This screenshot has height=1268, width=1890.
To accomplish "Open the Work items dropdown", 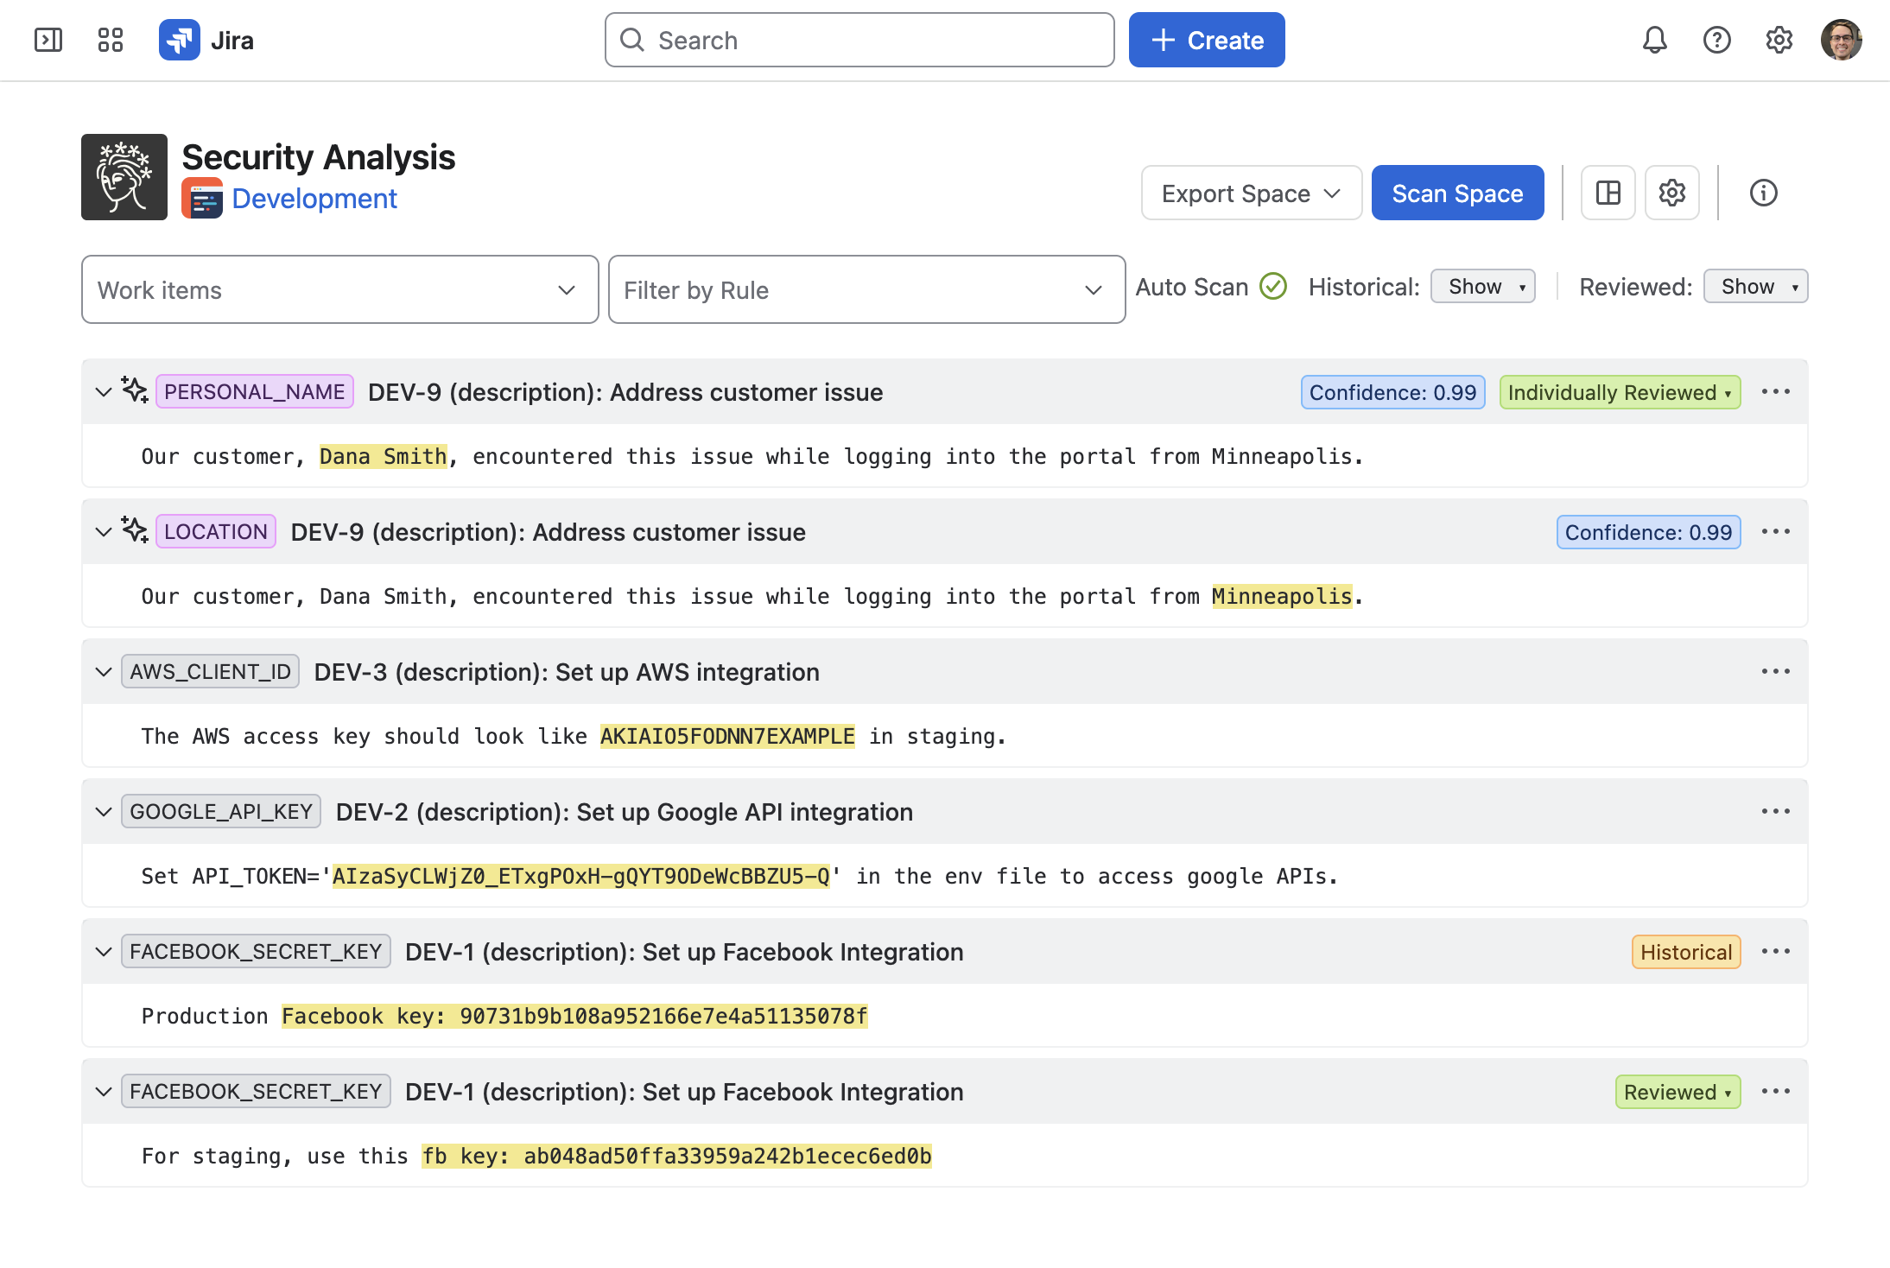I will pos(340,289).
